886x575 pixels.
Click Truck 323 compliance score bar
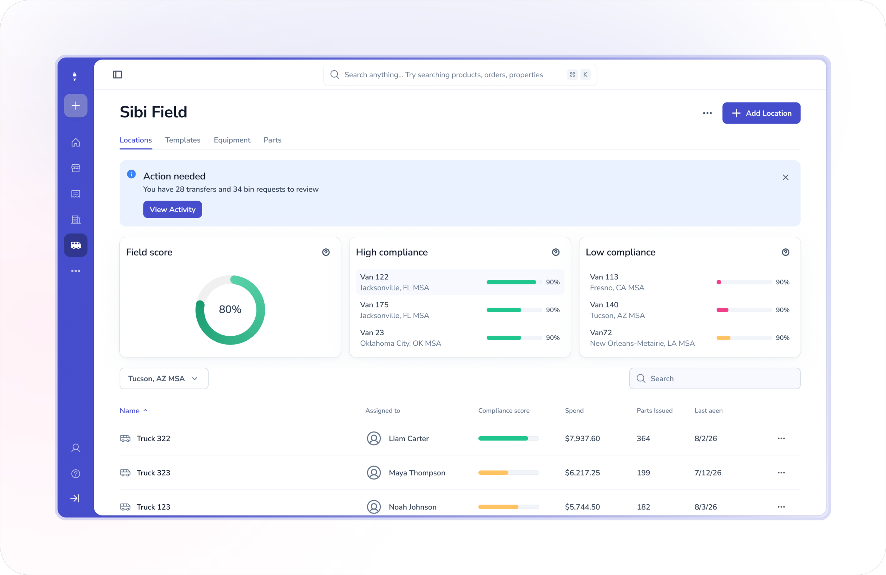pyautogui.click(x=508, y=473)
